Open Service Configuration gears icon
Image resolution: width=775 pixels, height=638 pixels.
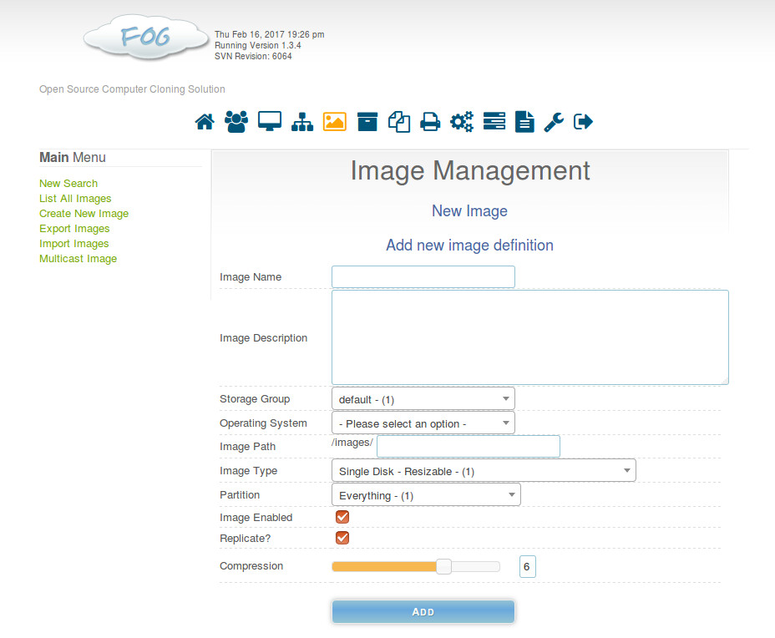[x=462, y=122]
